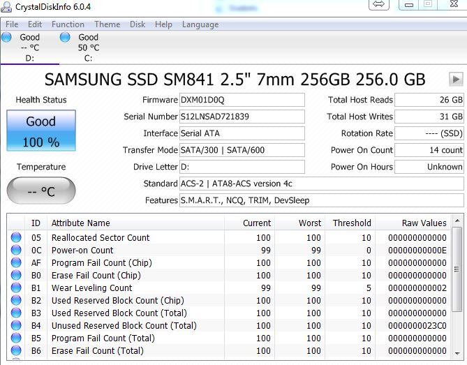467x365 pixels.
Task: Click status orb for Unused Reserved Block Count
Action: [16, 325]
